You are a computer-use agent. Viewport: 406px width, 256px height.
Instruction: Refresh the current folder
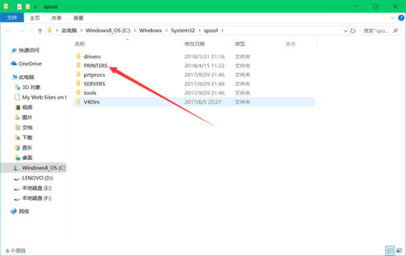pyautogui.click(x=353, y=31)
